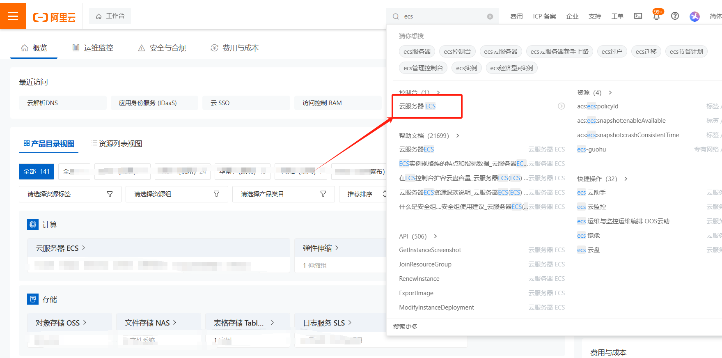The width and height of the screenshot is (722, 358).
Task: Select suggestion chip ecs节省计划
Action: pos(686,52)
